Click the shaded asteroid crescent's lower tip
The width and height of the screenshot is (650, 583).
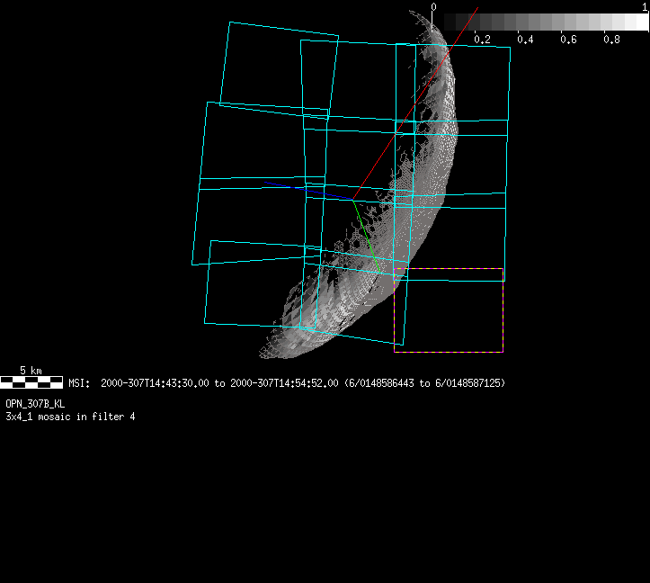(266, 353)
